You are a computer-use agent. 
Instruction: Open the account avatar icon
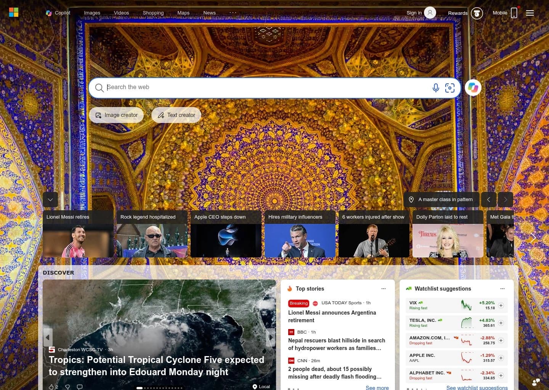430,13
